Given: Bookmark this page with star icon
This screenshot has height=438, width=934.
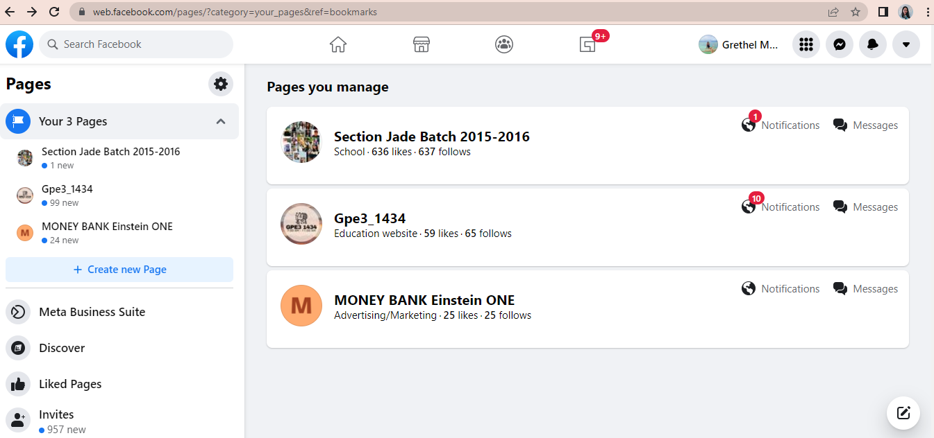Looking at the screenshot, I should click(x=856, y=12).
